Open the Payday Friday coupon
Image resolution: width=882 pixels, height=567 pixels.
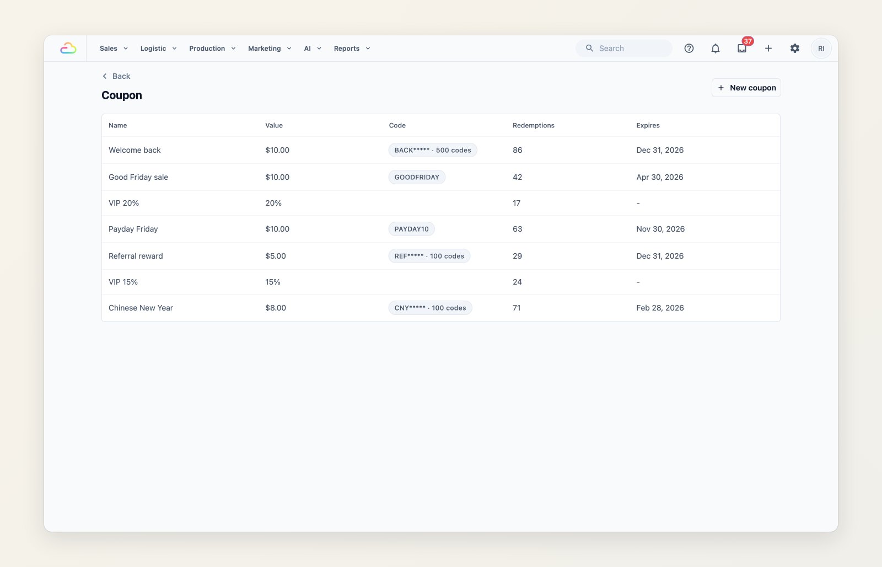[x=441, y=229]
